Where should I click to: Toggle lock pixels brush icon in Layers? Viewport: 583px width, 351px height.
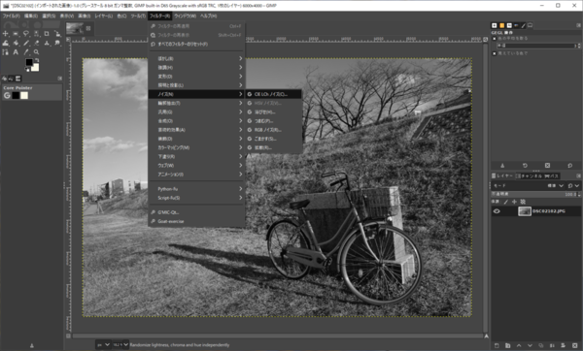coord(505,202)
